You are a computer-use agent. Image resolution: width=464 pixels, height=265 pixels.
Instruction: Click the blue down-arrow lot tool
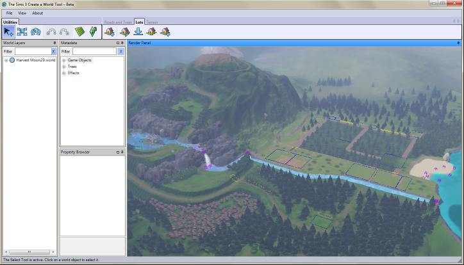(x=138, y=31)
